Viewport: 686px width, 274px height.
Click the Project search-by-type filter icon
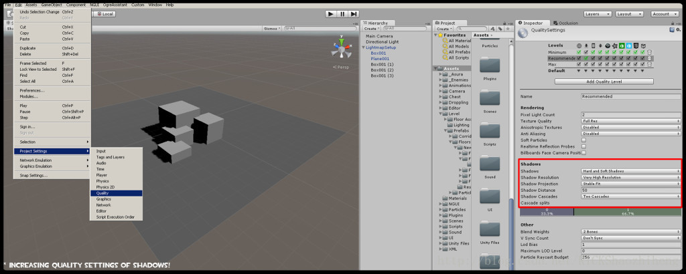pyautogui.click(x=494, y=29)
